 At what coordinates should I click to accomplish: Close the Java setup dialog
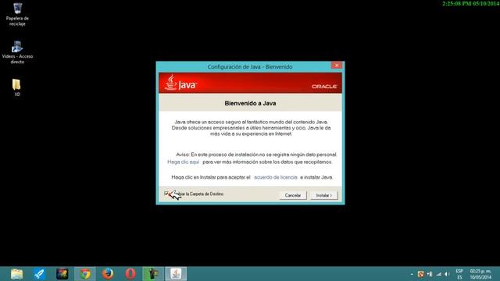(x=337, y=66)
